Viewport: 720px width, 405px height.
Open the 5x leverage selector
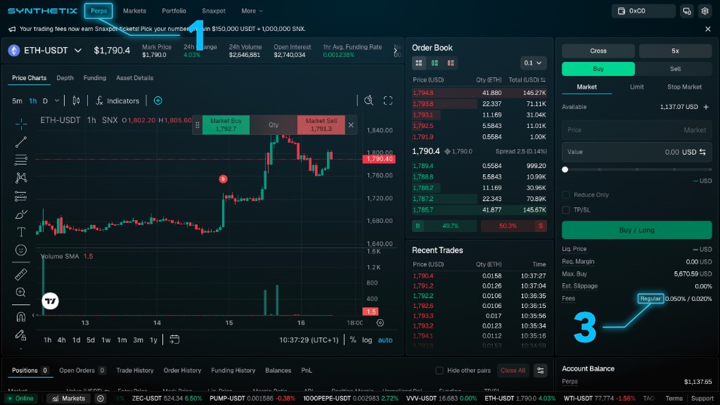[675, 51]
